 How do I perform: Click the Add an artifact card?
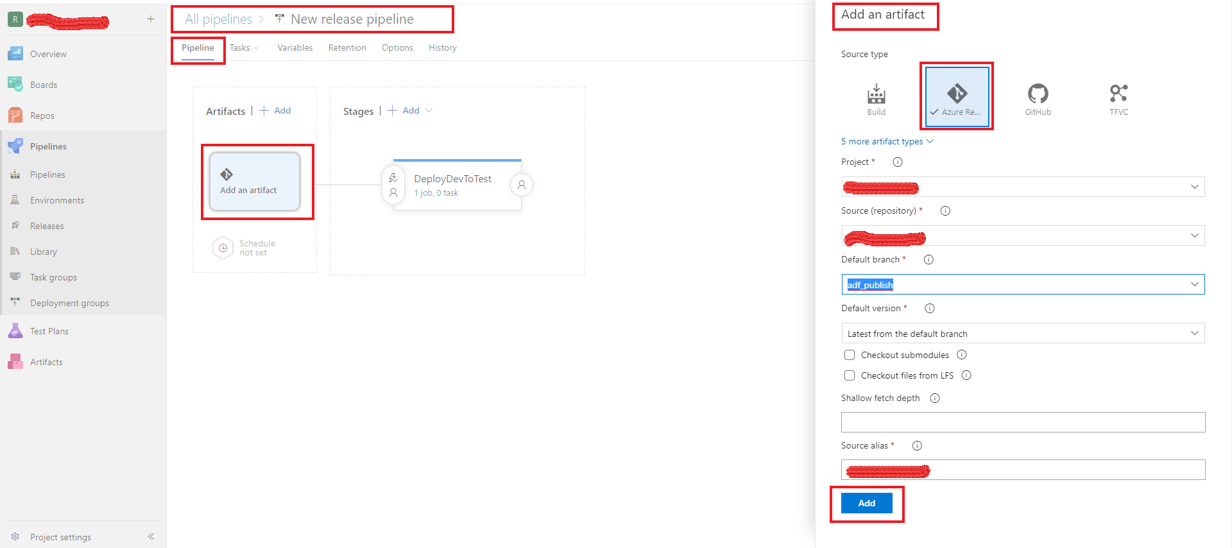(x=255, y=182)
